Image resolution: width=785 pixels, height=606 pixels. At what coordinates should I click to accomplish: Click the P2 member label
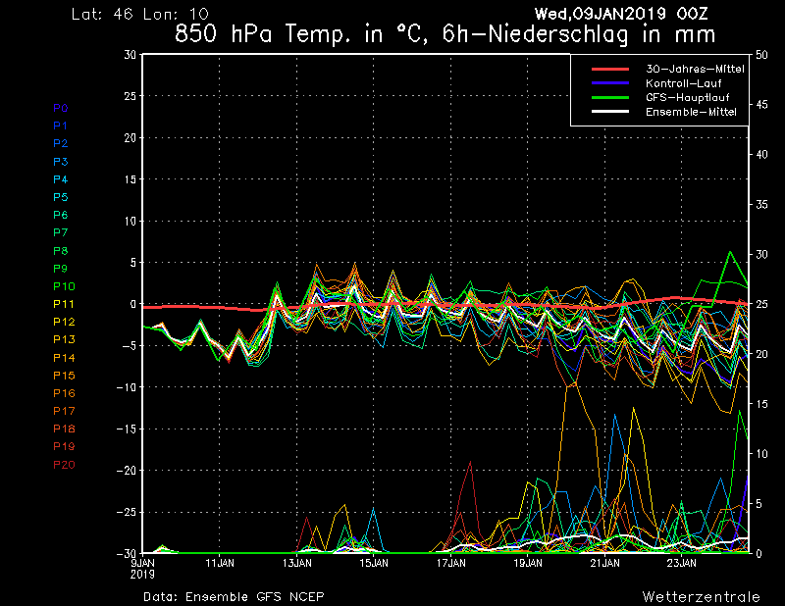point(61,143)
